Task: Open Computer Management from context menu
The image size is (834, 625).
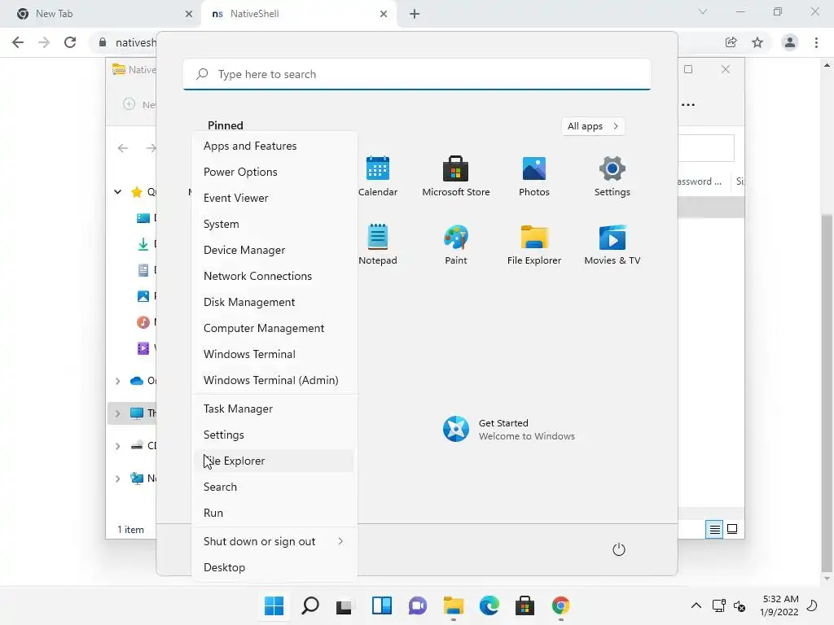Action: [274, 329]
